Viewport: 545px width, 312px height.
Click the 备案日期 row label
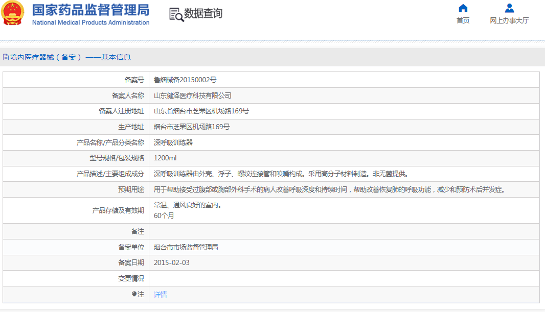pyautogui.click(x=131, y=262)
